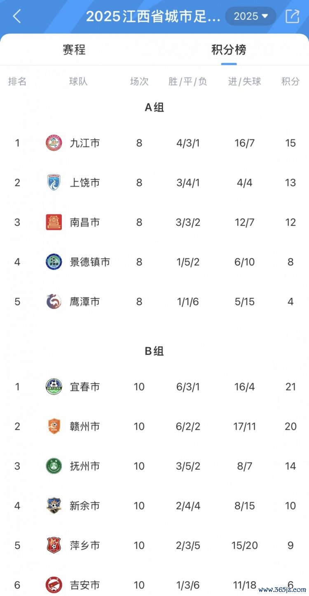Viewport: 309px width, 596px height.
Task: Open the 2025 season dropdown
Action: coord(250,17)
